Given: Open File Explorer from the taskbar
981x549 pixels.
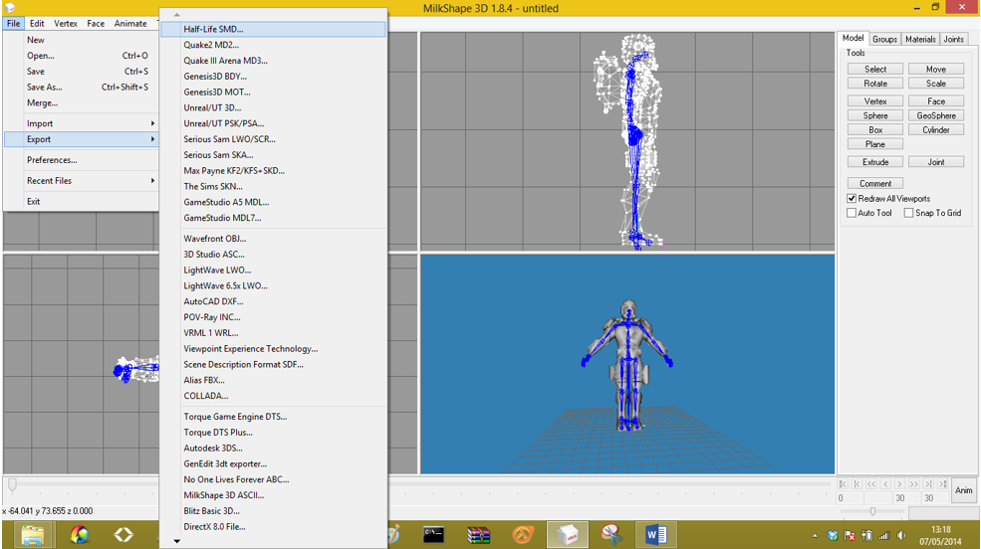Looking at the screenshot, I should click(33, 535).
